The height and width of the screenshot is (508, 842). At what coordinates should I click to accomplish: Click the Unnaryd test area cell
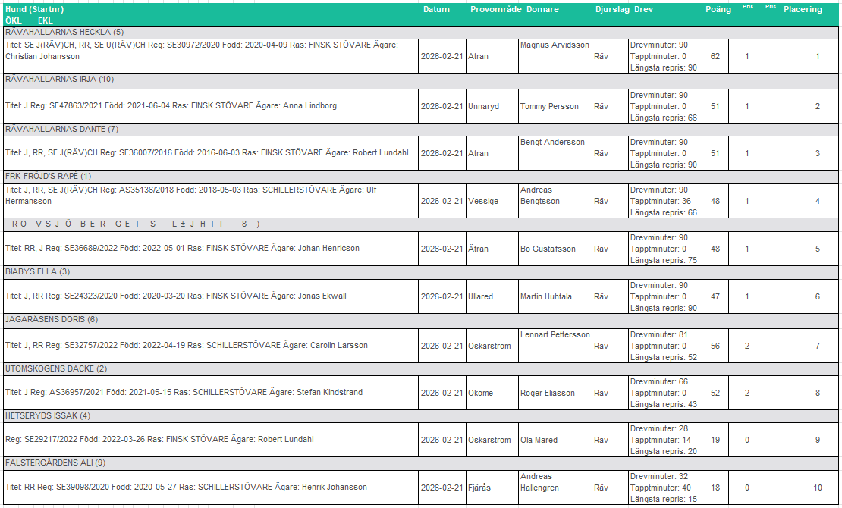coord(483,107)
